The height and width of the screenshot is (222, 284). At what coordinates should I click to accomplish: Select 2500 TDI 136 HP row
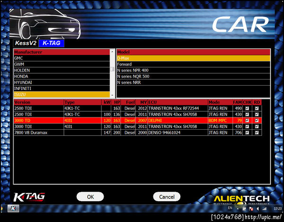138,114
